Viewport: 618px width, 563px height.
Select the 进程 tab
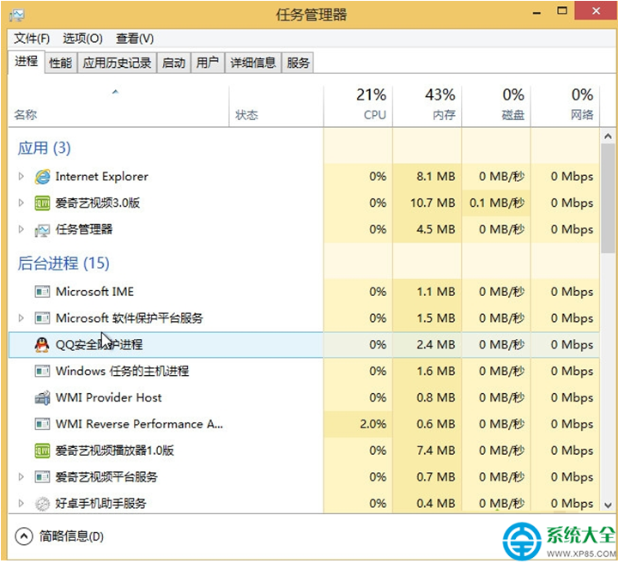point(27,62)
